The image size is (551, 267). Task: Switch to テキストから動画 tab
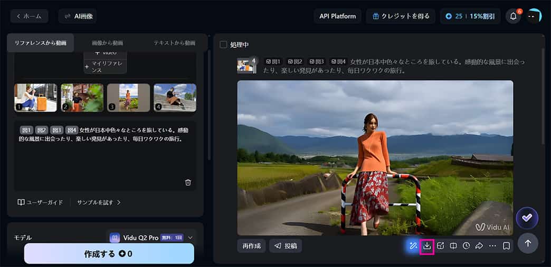click(x=174, y=43)
